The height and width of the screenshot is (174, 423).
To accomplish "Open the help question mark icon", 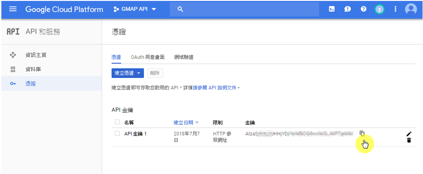I will (x=363, y=9).
